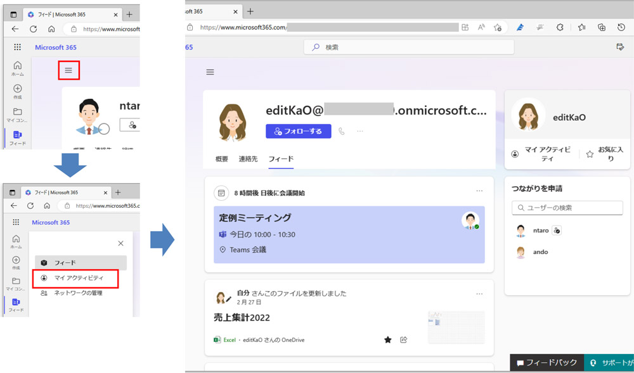The width and height of the screenshot is (634, 373).
Task: Open 売上集計2022 spreadsheet thumbnail
Action: (456, 327)
